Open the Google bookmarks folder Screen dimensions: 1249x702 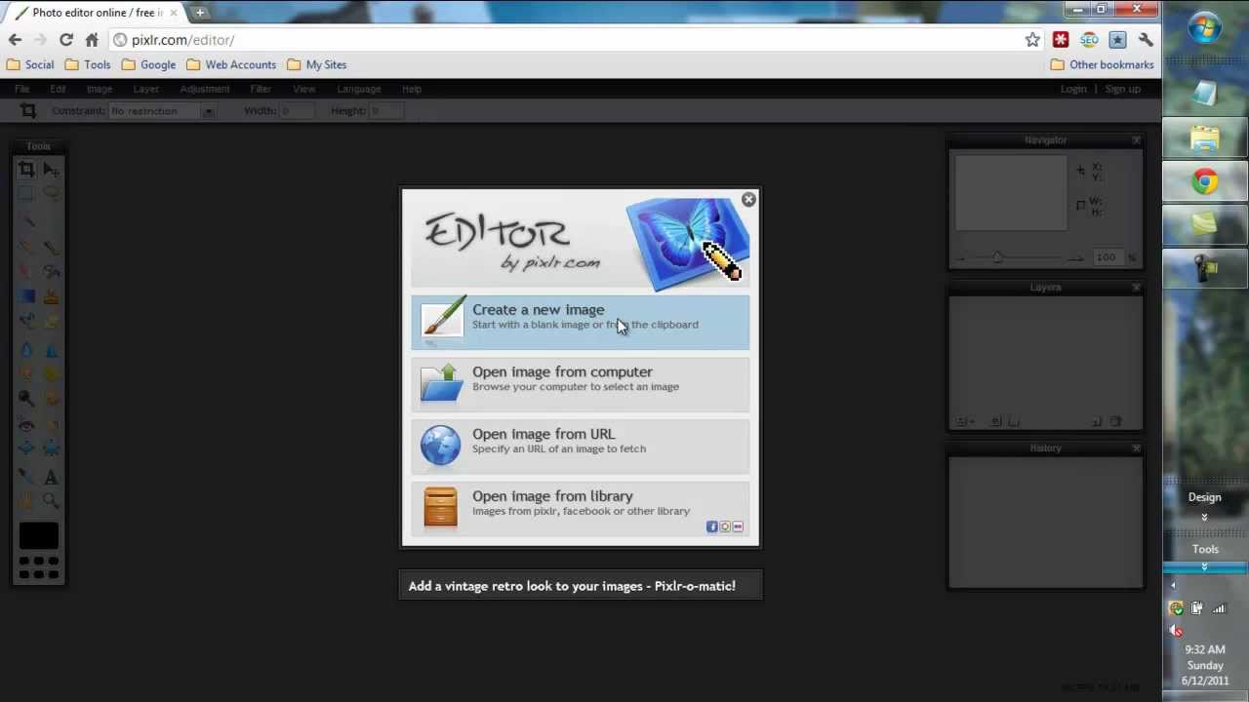pyautogui.click(x=148, y=64)
